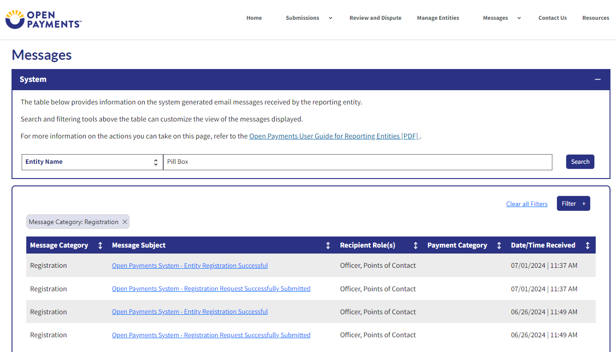This screenshot has width=616, height=352.
Task: Sort by Recipient Role(s) column
Action: [415, 245]
